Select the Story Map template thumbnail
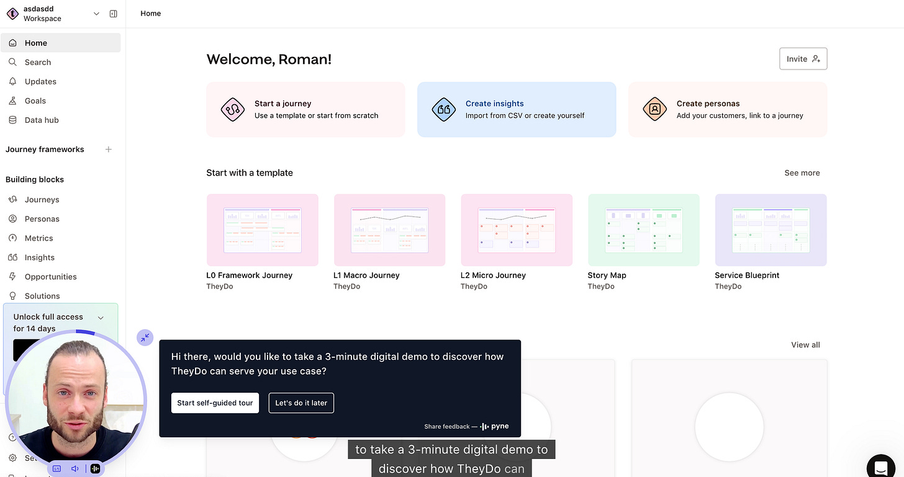 (644, 230)
